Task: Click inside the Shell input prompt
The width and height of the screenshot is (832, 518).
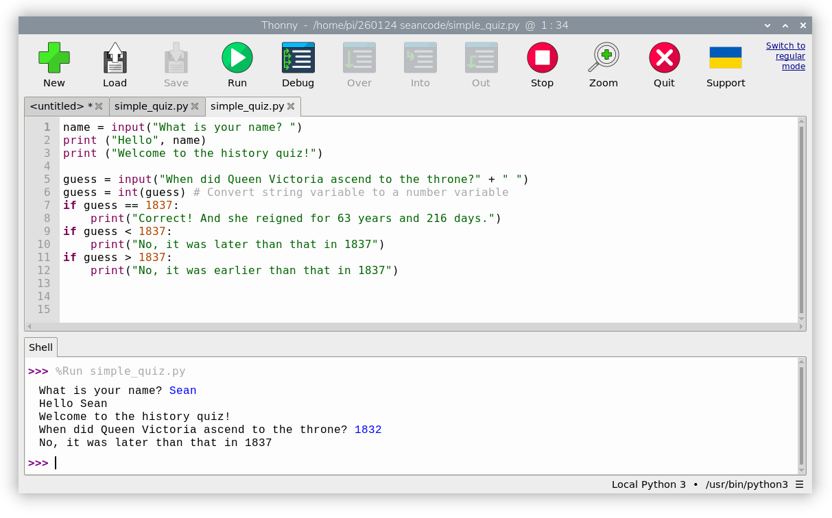Action: [69, 463]
